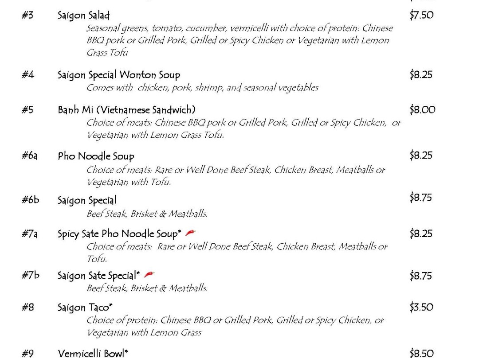
Task: Click the "Beef Steak, Brisket & Meatballs" text under #6b
Action: [x=147, y=214]
